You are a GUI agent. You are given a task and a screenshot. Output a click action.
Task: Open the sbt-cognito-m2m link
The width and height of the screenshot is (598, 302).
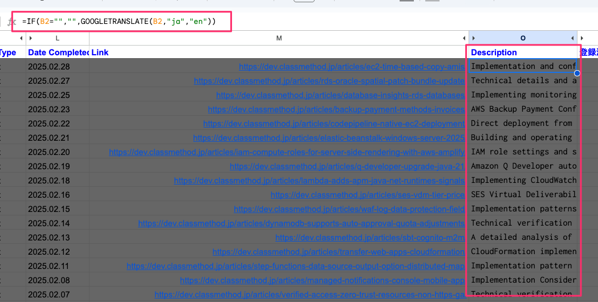pyautogui.click(x=370, y=238)
